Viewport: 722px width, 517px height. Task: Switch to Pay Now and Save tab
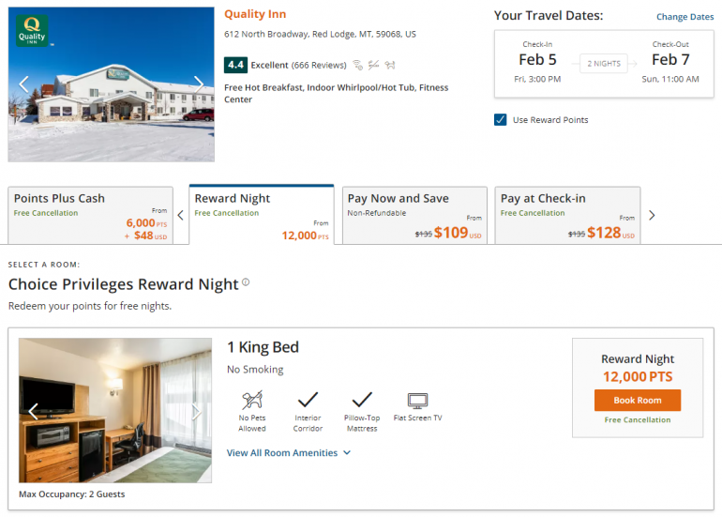414,216
